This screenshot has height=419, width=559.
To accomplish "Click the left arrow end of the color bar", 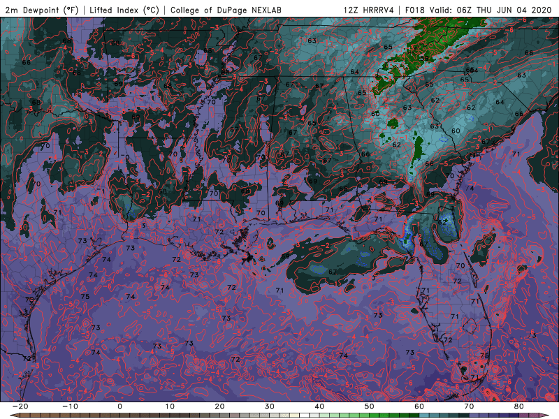I will pos(13,416).
